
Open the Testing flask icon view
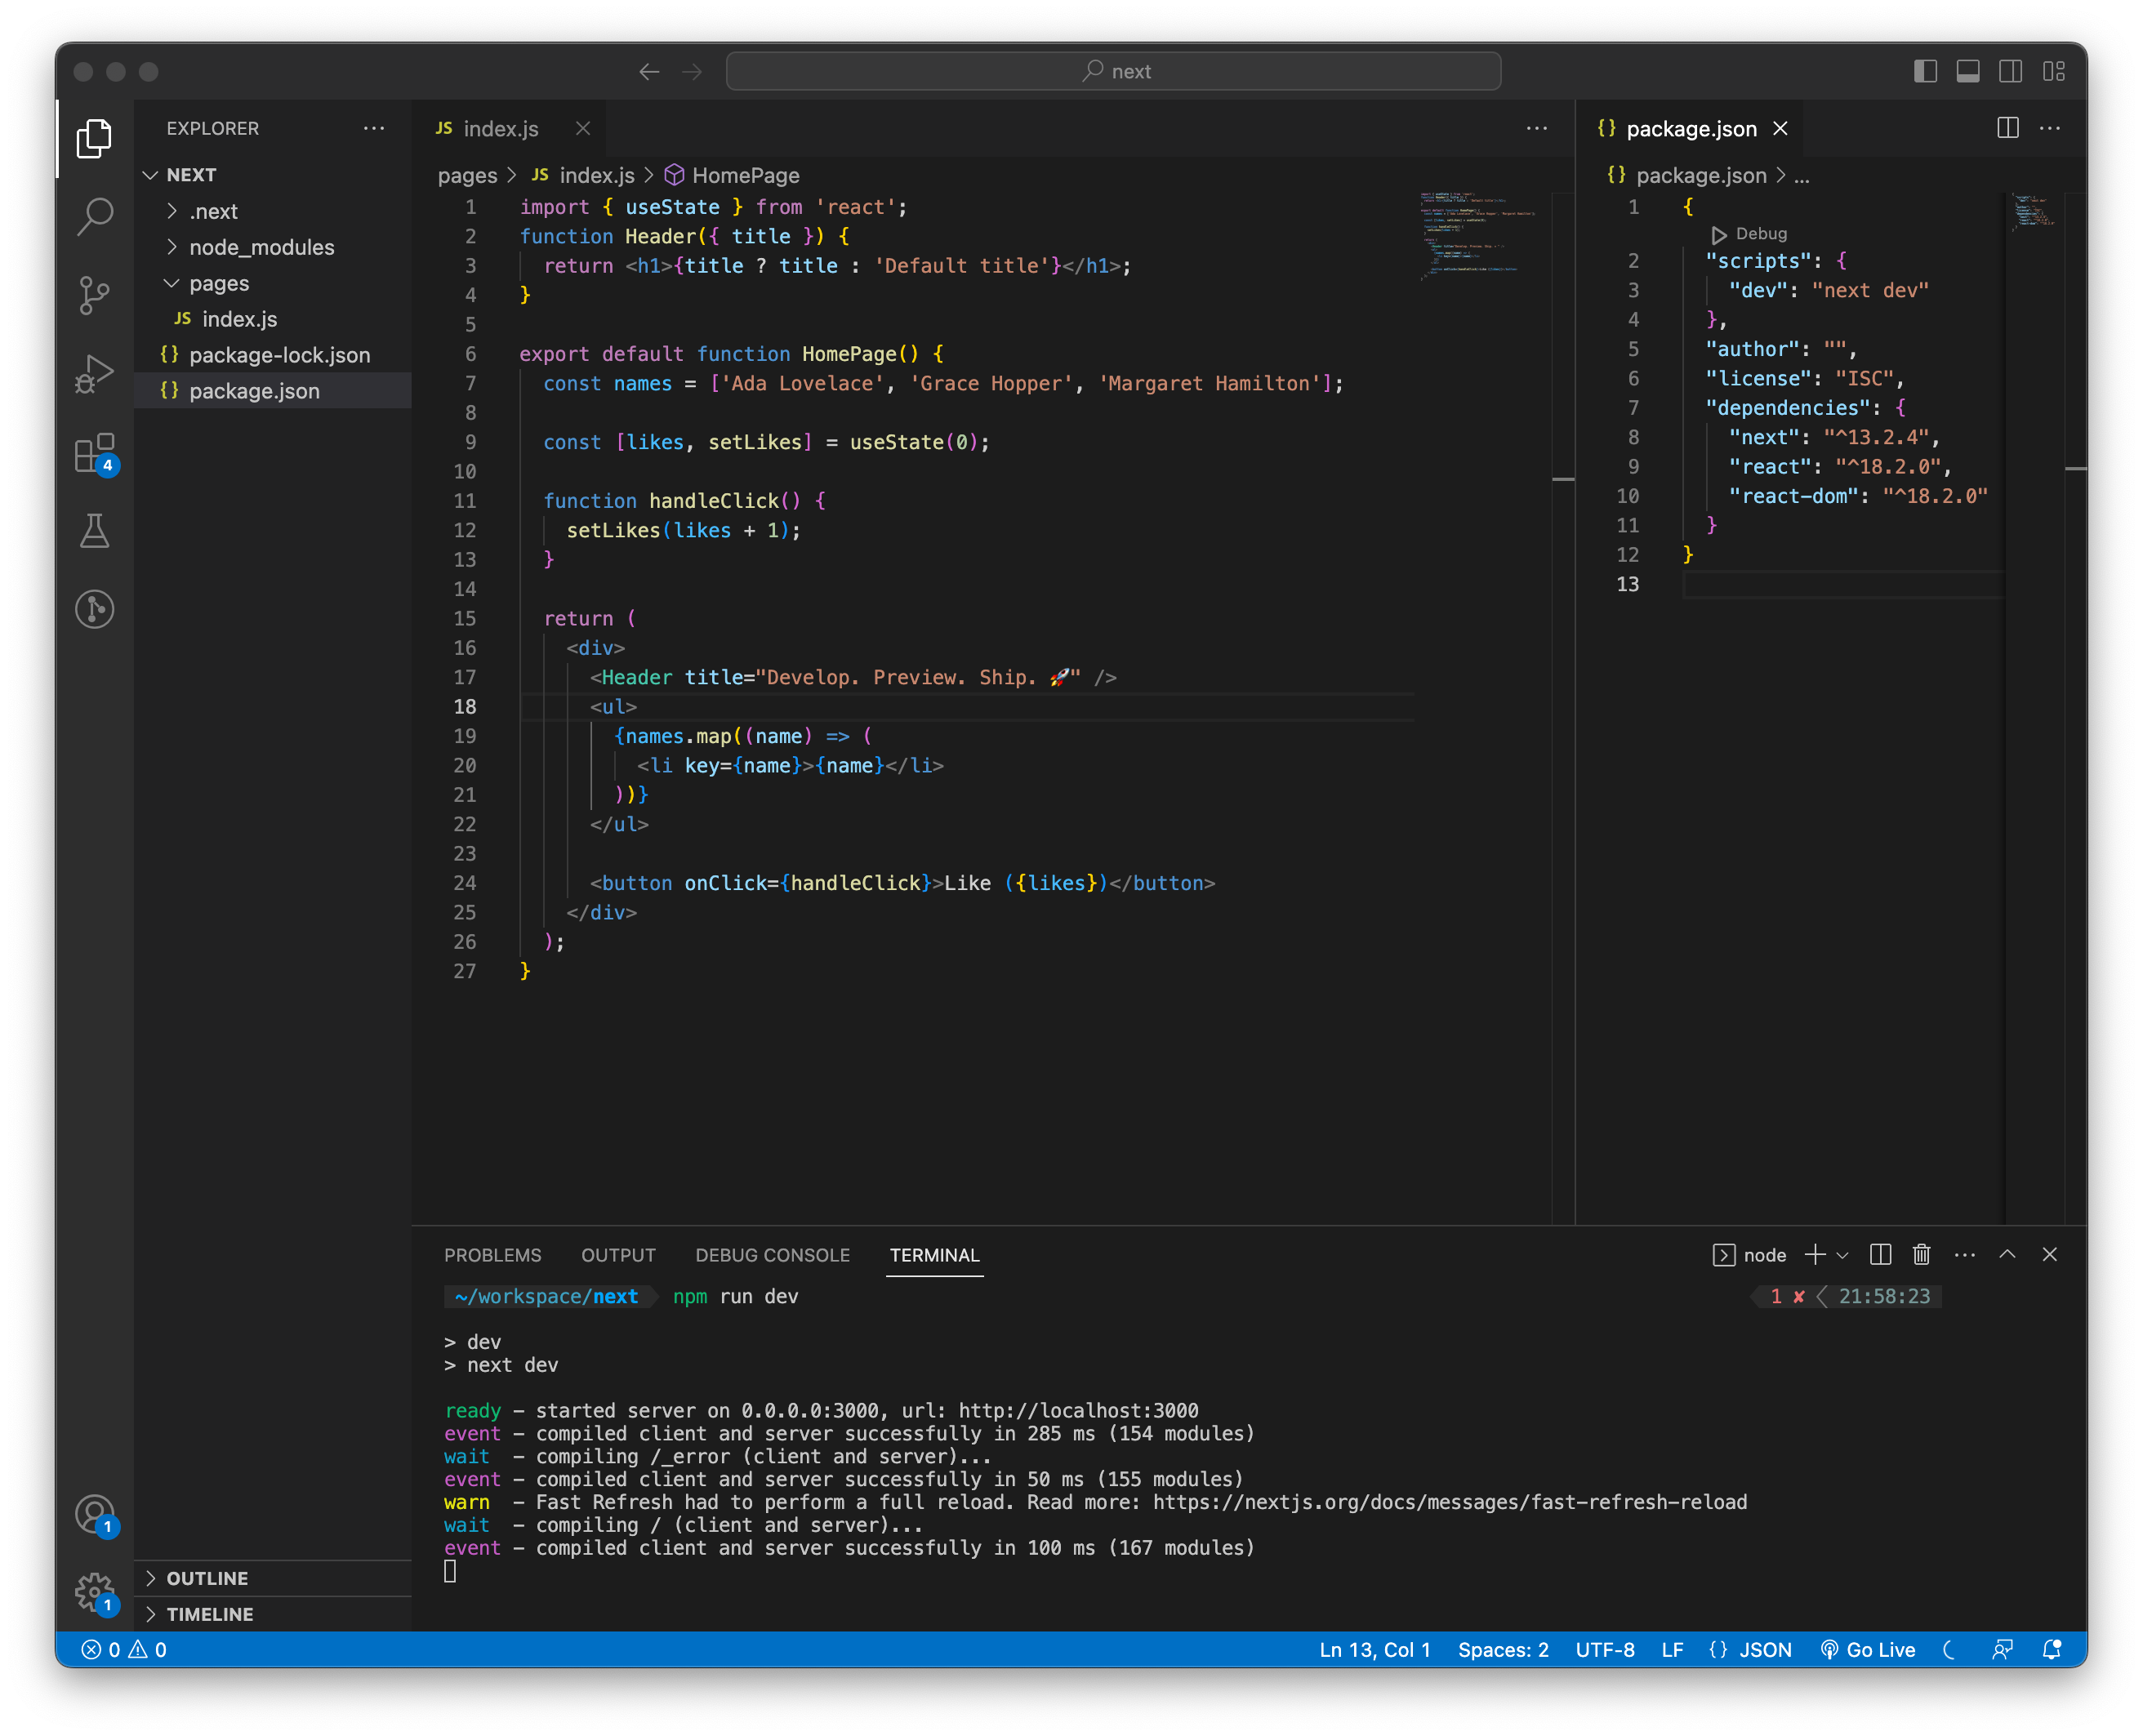point(95,531)
